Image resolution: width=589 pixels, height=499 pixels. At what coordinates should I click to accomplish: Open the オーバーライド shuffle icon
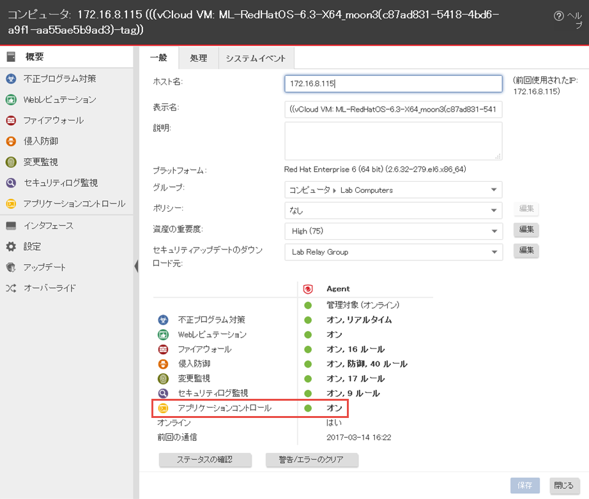click(10, 288)
